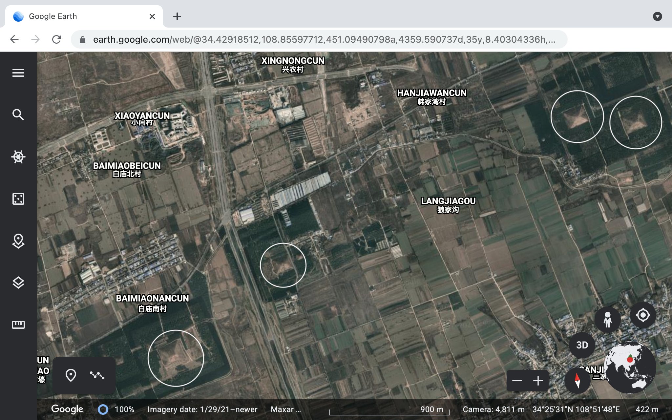Open Voyager ship's wheel icon
The height and width of the screenshot is (420, 672).
(18, 157)
